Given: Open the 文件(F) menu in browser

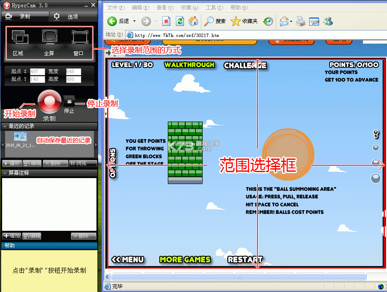Looking at the screenshot, I should click(116, 8).
